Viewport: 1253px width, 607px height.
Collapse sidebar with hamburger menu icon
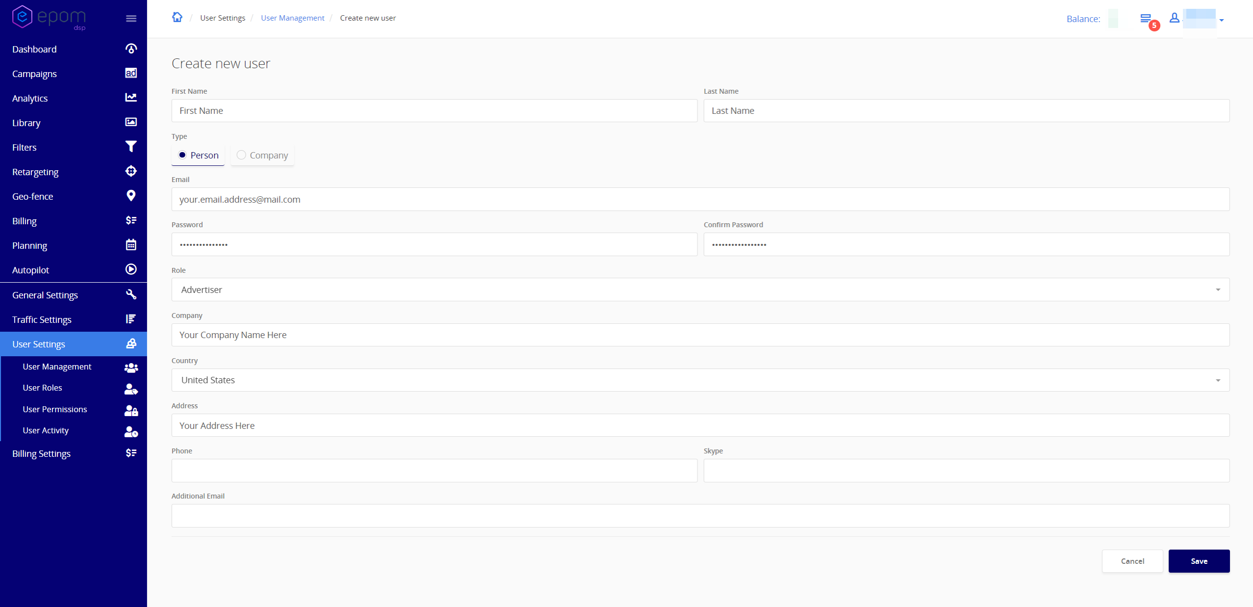click(x=131, y=19)
